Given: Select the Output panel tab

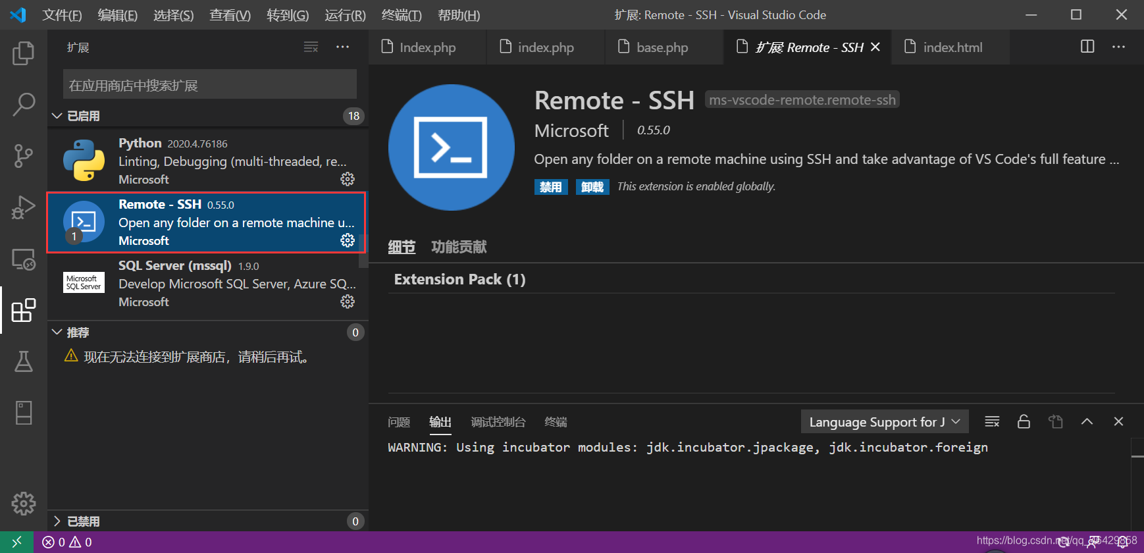Looking at the screenshot, I should (x=440, y=422).
